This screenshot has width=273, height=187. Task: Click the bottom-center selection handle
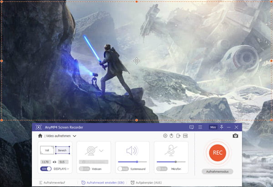click(136, 120)
